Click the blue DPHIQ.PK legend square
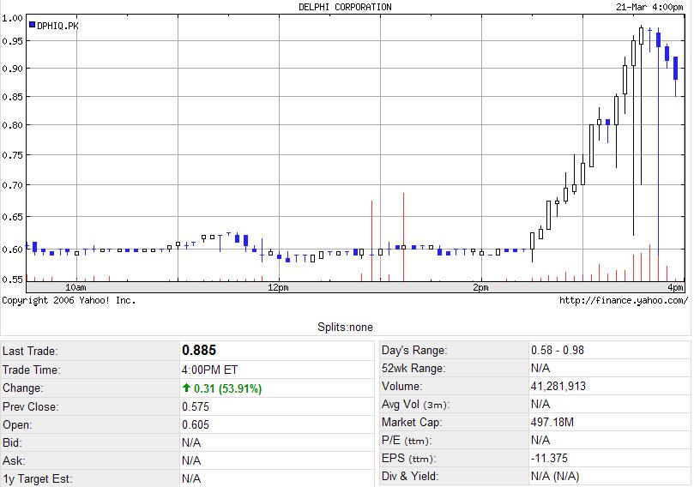The height and width of the screenshot is (487, 694). [33, 25]
